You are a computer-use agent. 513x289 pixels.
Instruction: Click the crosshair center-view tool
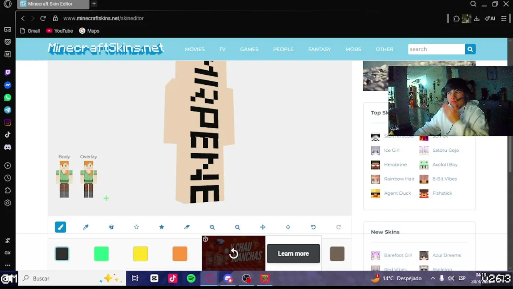tap(288, 227)
